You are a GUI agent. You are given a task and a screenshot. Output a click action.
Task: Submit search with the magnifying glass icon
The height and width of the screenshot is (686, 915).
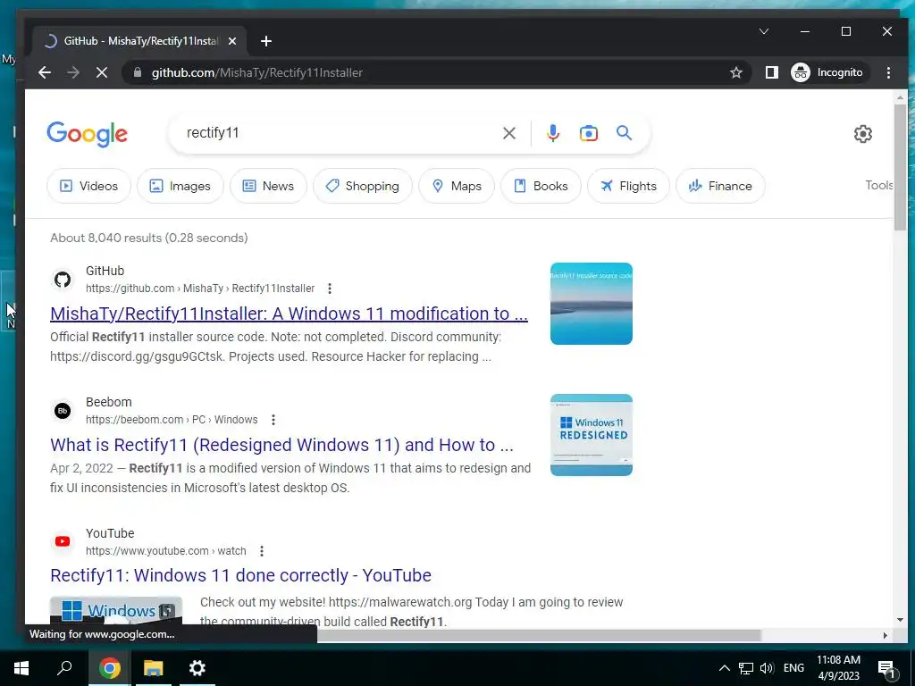[624, 133]
